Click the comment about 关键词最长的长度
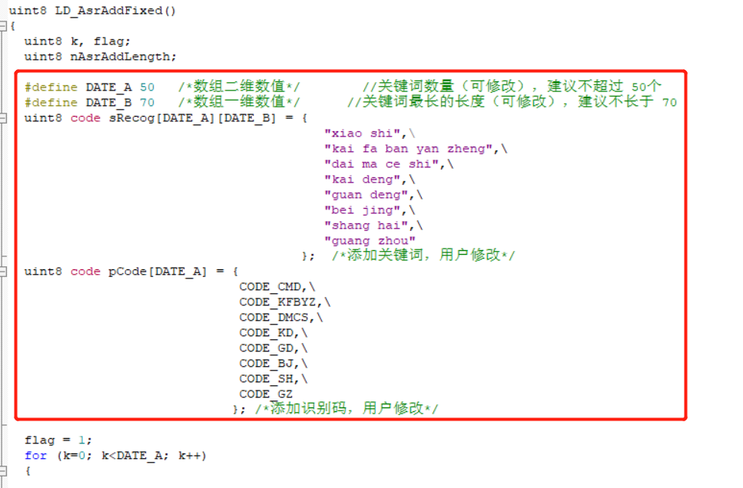743x488 pixels. pos(512,102)
